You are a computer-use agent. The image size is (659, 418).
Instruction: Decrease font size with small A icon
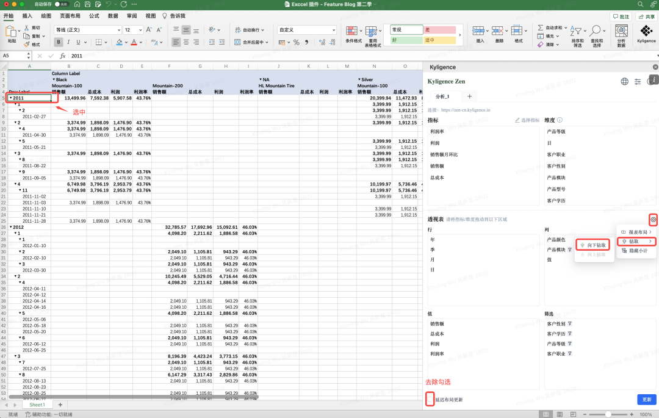(159, 30)
